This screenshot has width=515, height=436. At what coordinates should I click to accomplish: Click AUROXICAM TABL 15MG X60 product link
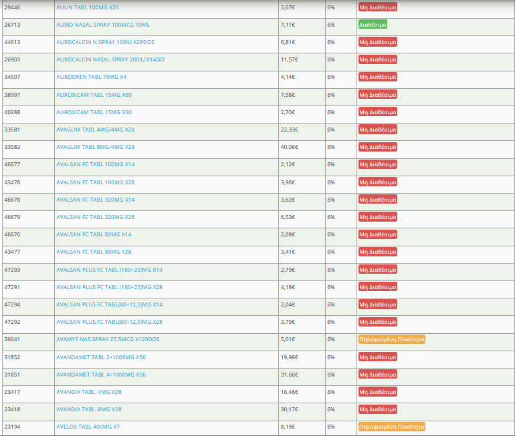pyautogui.click(x=94, y=95)
